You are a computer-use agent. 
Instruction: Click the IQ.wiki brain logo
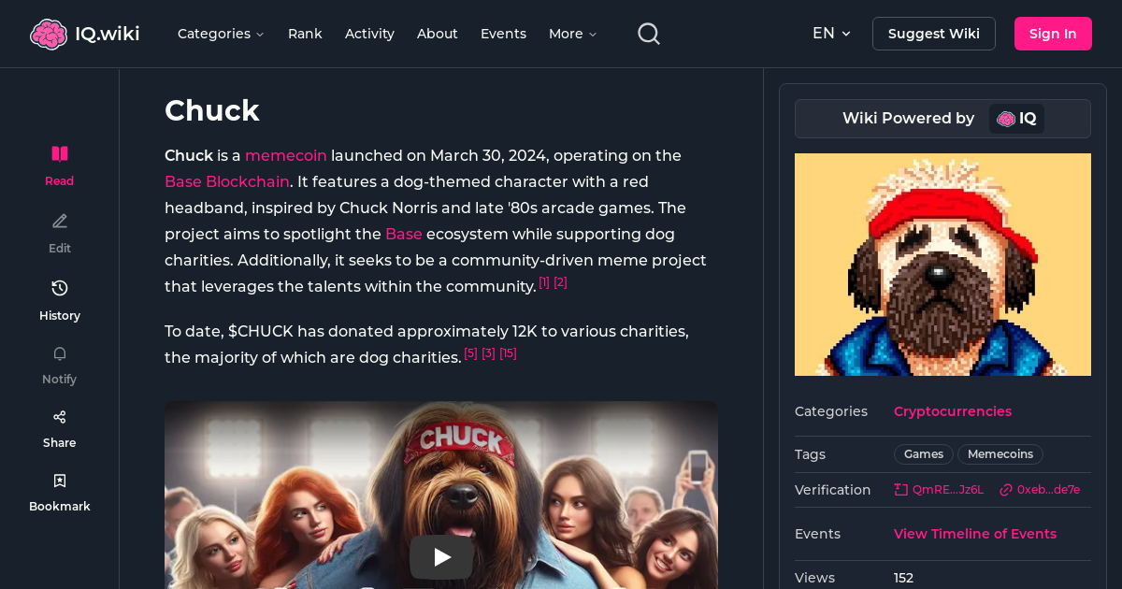pyautogui.click(x=50, y=33)
